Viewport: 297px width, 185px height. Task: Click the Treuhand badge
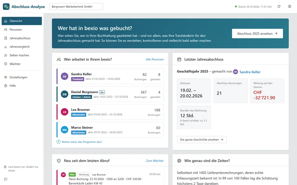point(78,79)
